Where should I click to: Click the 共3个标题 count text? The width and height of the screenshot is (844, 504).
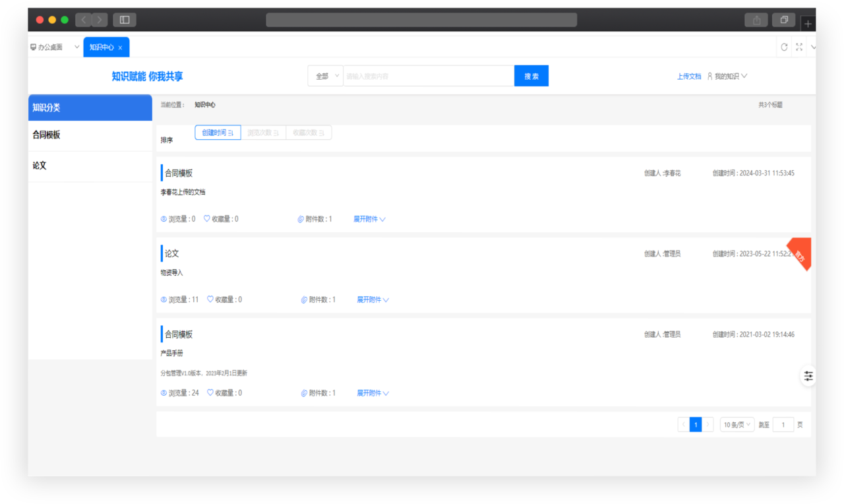770,105
